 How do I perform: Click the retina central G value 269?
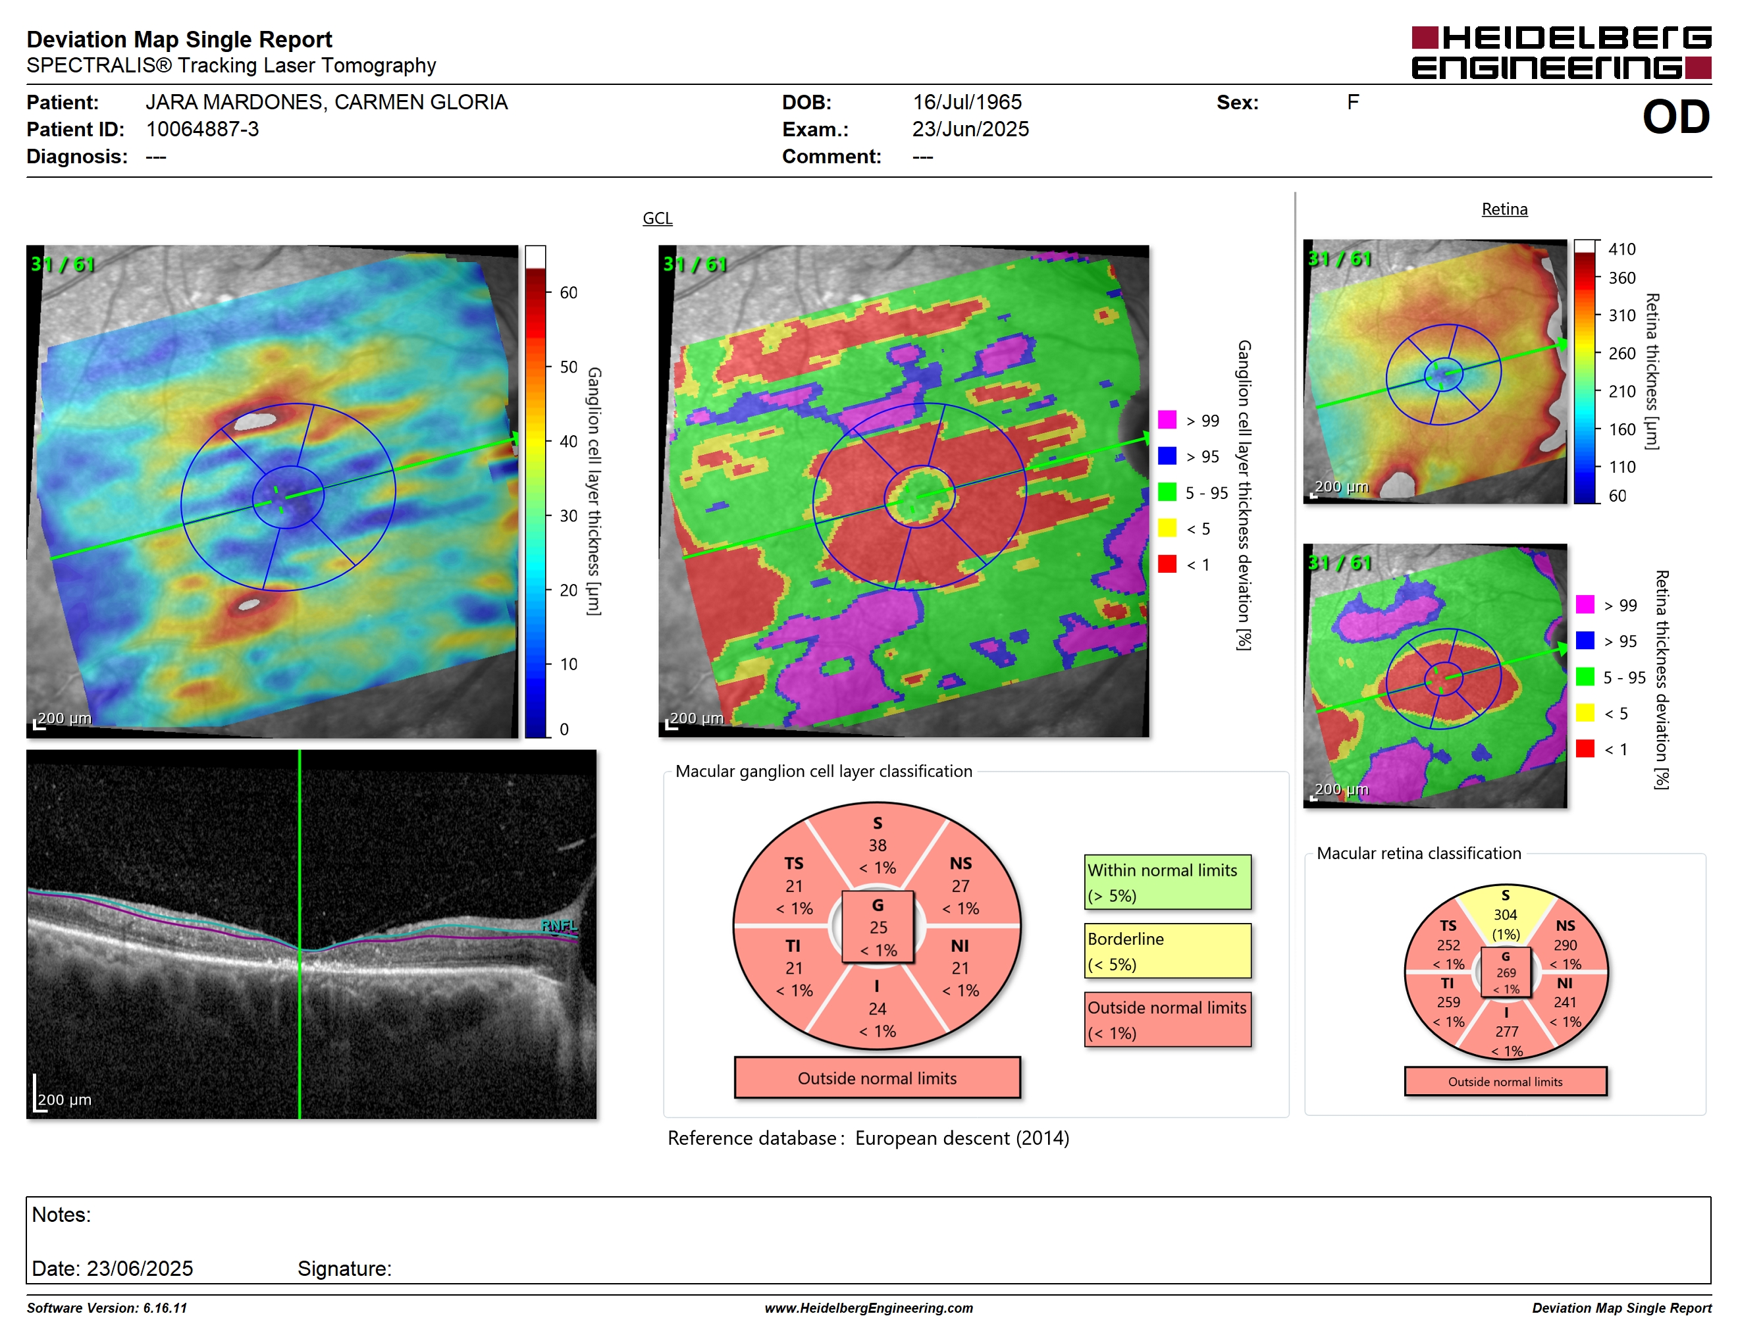pyautogui.click(x=1506, y=972)
